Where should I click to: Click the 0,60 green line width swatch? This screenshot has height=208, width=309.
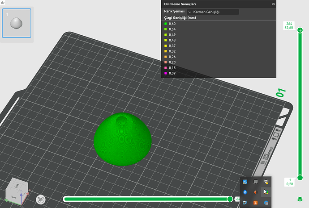pos(166,24)
